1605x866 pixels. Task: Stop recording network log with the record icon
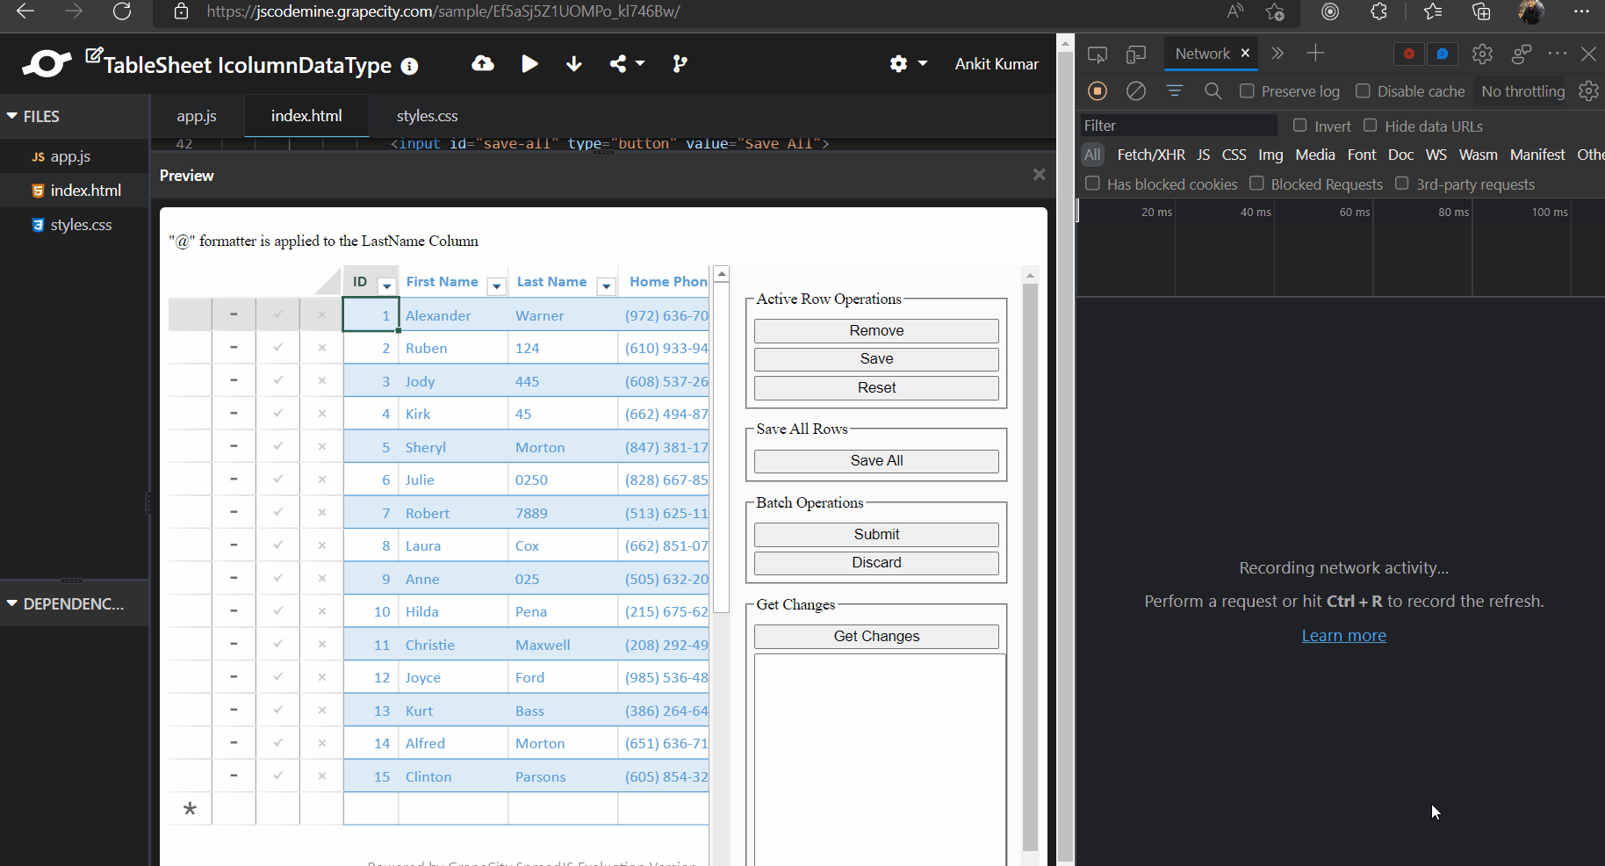[1098, 90]
